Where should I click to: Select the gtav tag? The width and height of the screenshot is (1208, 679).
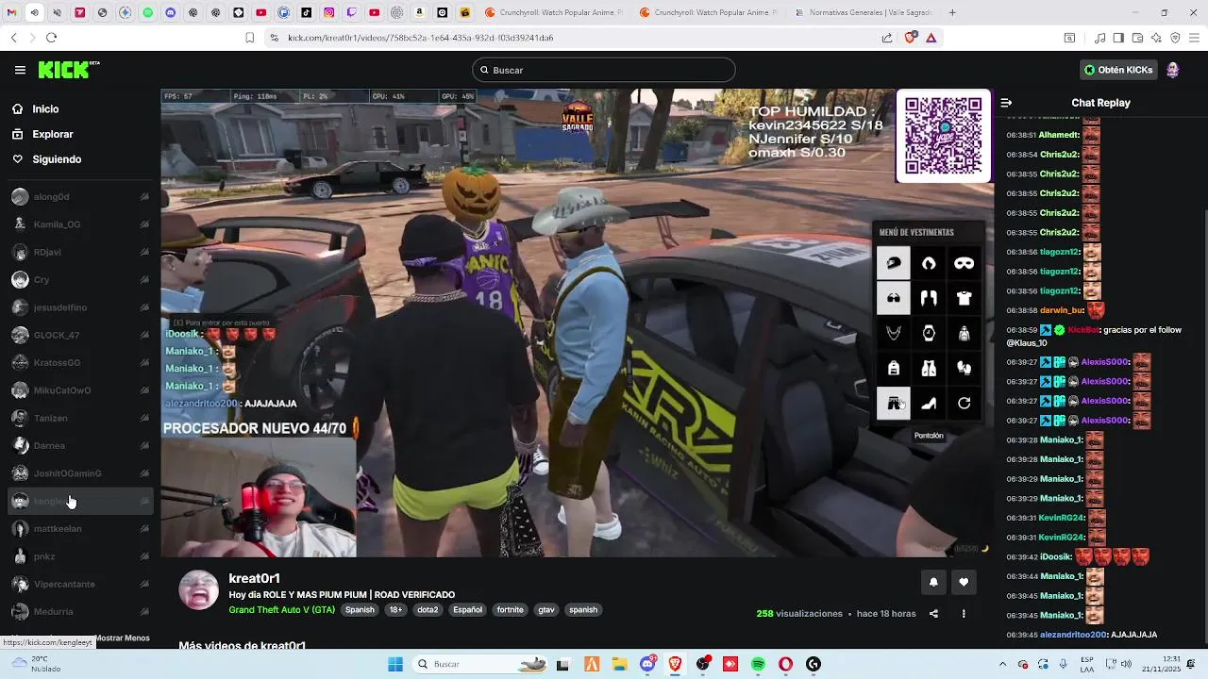coord(546,610)
